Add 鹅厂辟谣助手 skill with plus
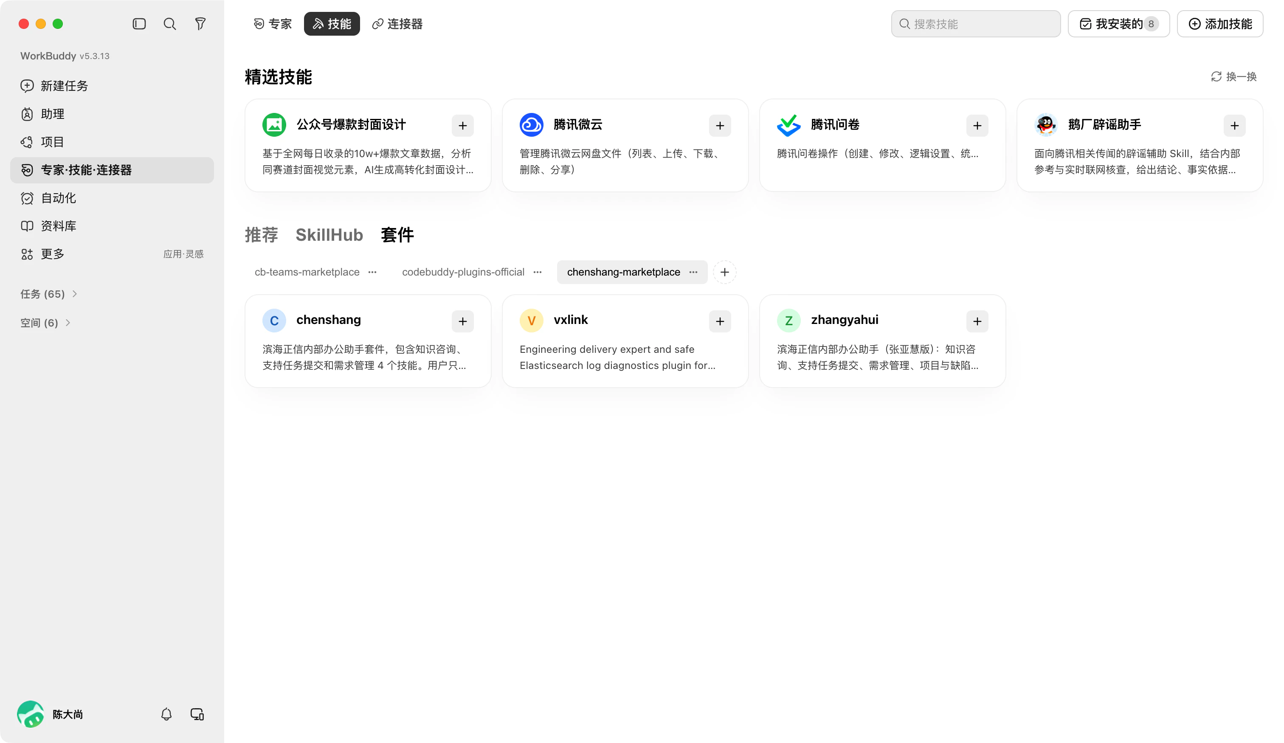The height and width of the screenshot is (743, 1284). click(1235, 125)
